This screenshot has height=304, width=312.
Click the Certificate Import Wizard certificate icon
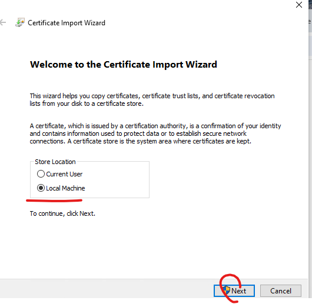click(20, 22)
